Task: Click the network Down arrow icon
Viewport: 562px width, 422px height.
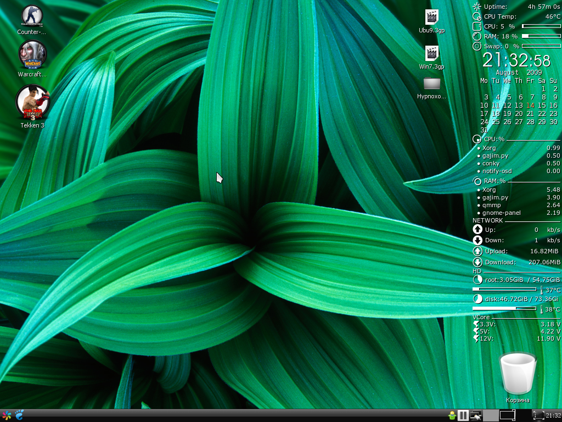Action: click(477, 240)
